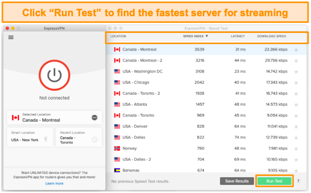Sort by Latency column header
This screenshot has height=193, width=311.
click(238, 36)
